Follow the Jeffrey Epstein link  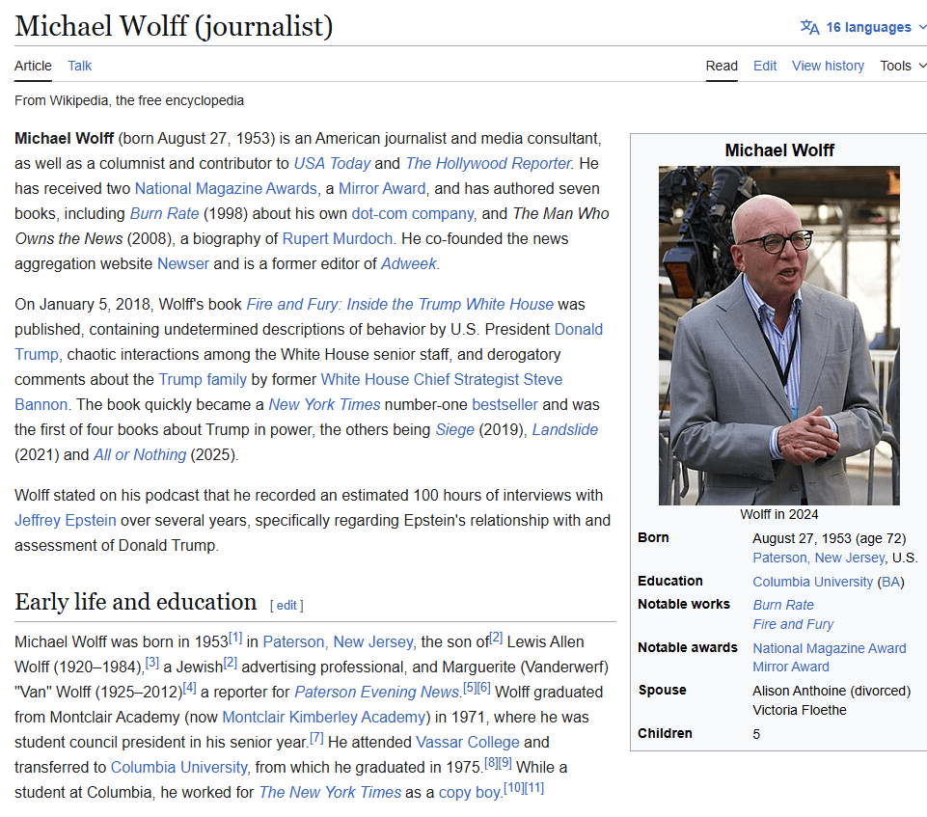(66, 520)
